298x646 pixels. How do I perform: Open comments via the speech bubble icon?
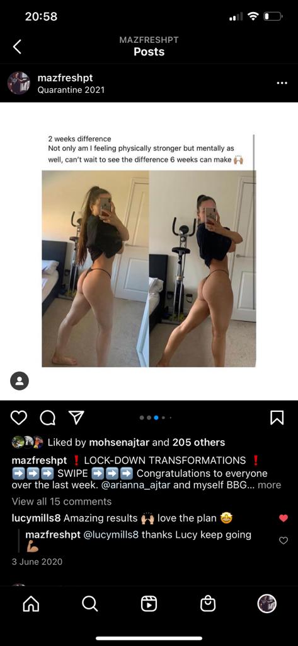tap(48, 418)
